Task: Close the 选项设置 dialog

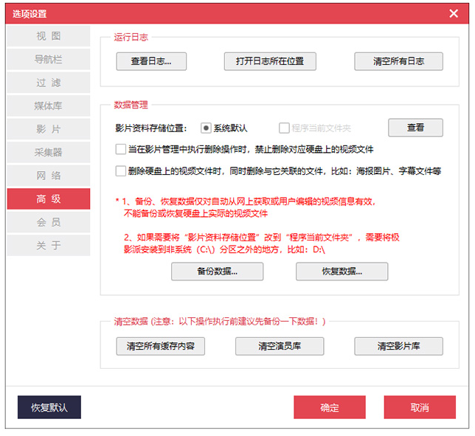Action: click(454, 13)
